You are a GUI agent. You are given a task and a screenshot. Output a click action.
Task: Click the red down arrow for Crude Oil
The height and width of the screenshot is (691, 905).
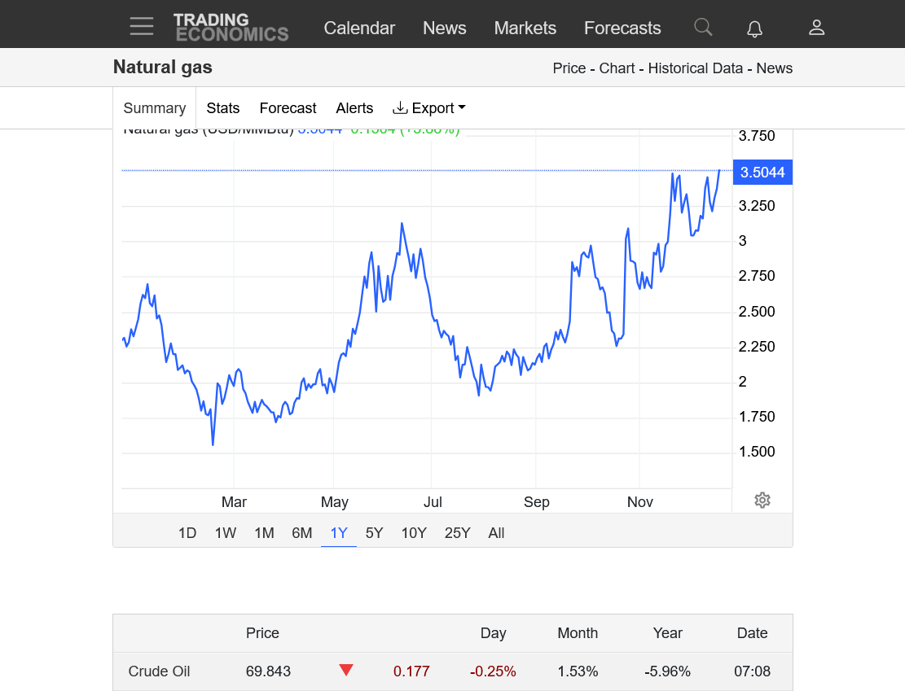coord(346,671)
